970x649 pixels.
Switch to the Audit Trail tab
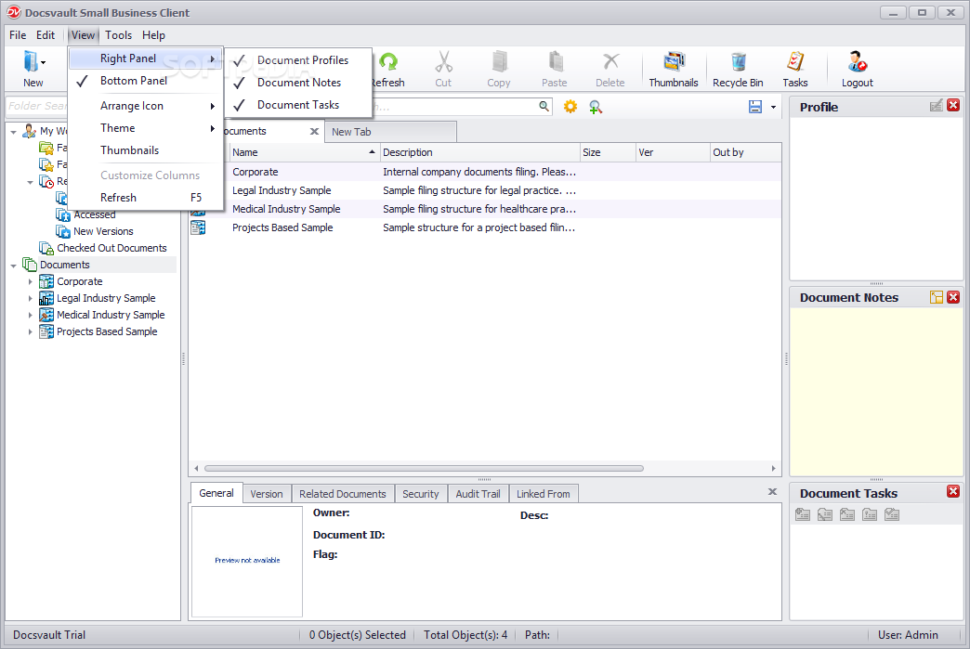[478, 494]
